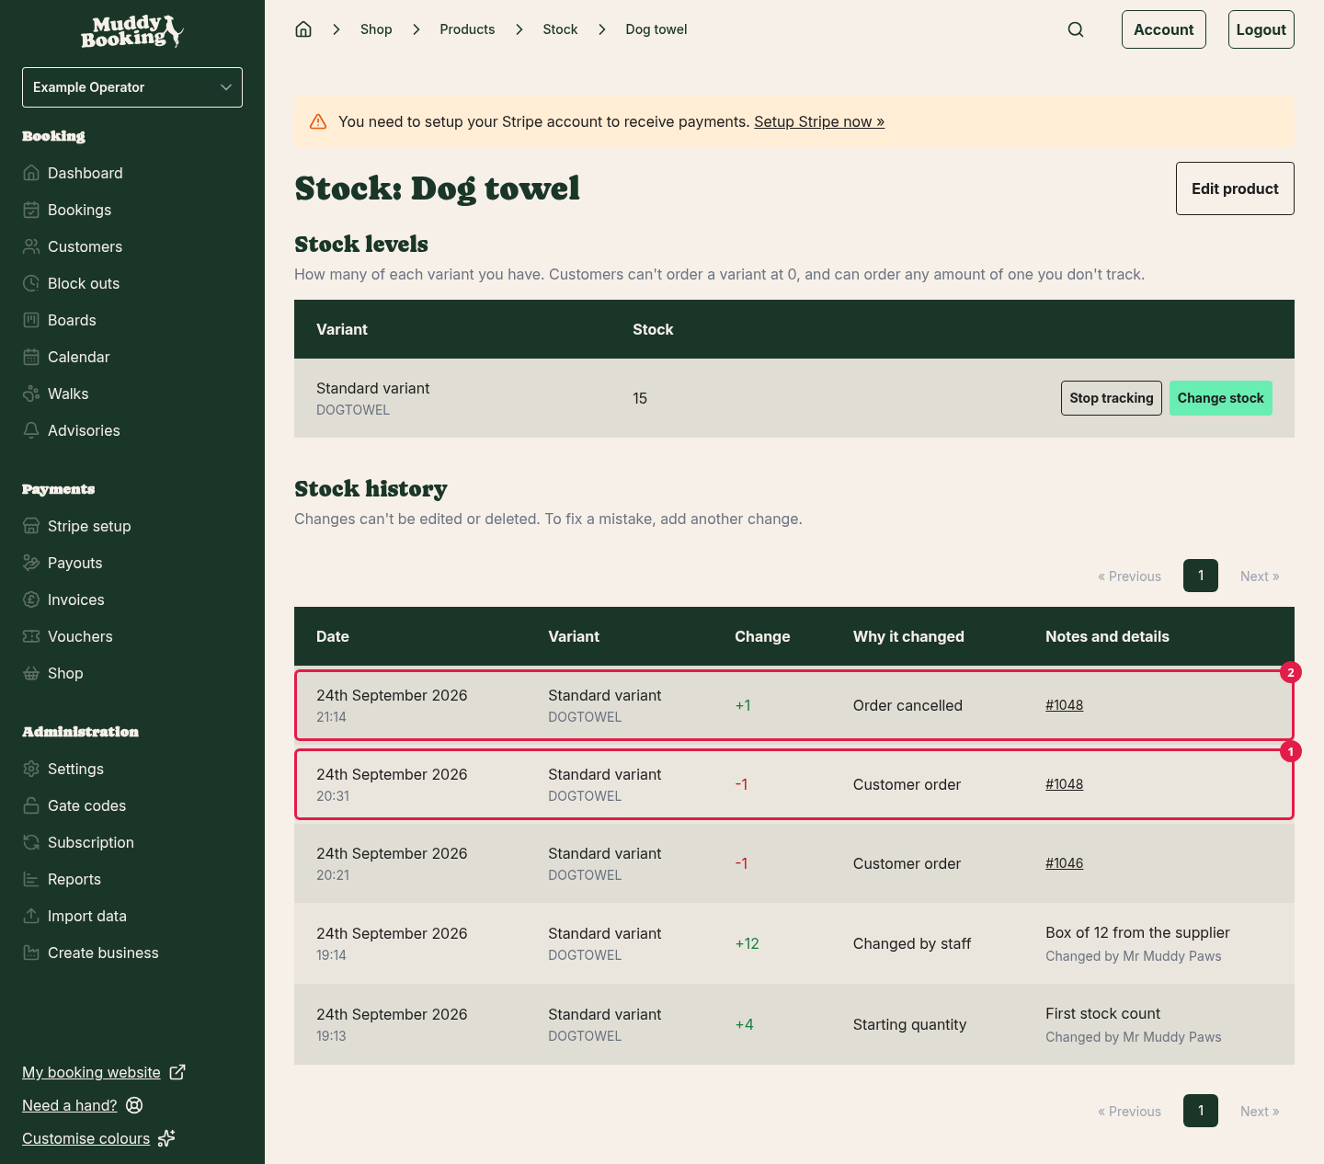Open the Import data sidebar item

pos(87,916)
